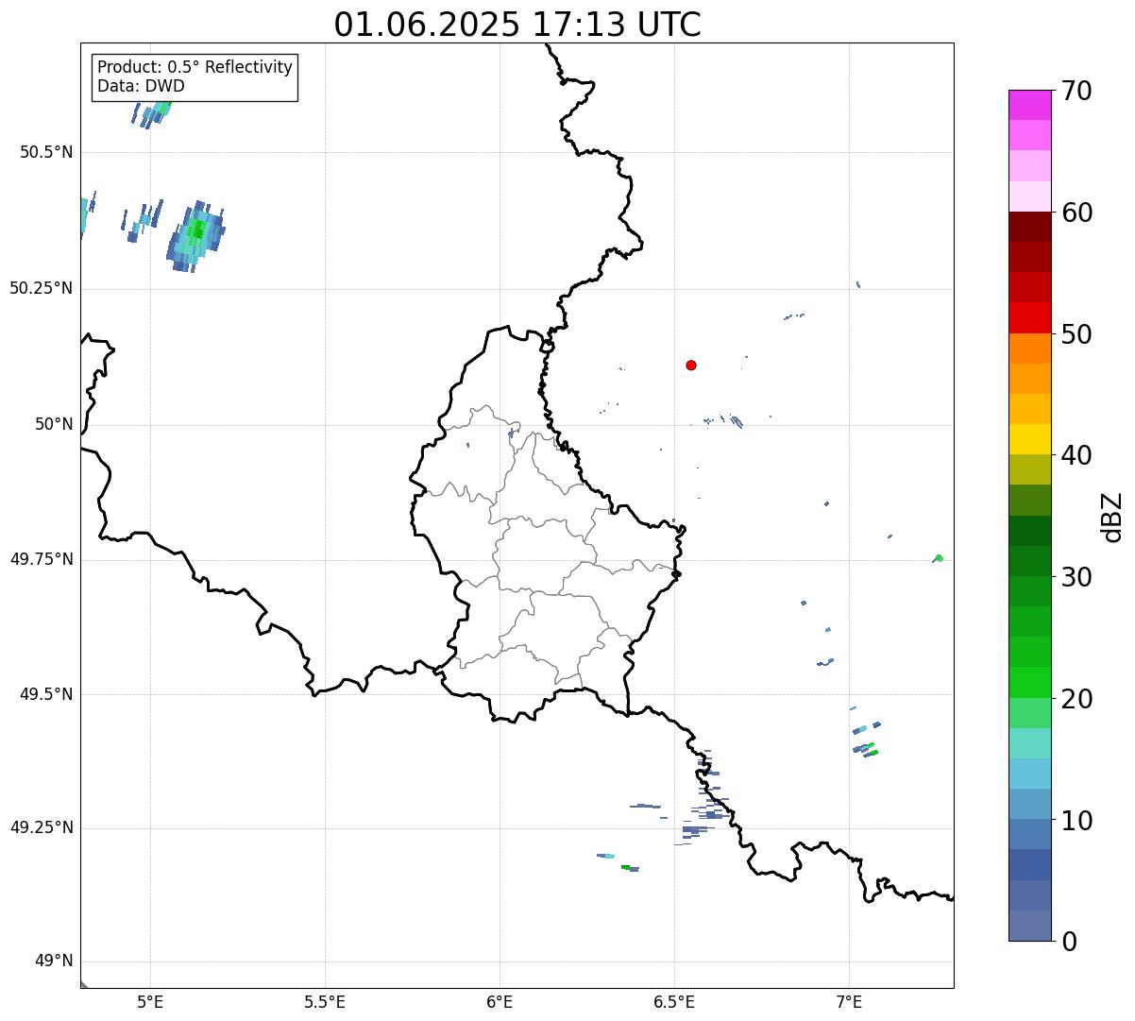Click the latitude label '50°N'
Viewport: 1135px width, 1021px height.
click(x=54, y=424)
